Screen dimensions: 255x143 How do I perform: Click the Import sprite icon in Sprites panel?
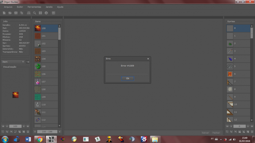coord(231,132)
